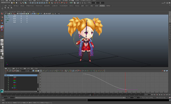Viewport: 171px width, 104px height.
Task: Click outliner vertical scrollbar up arrow
Action: pyautogui.click(x=38, y=75)
